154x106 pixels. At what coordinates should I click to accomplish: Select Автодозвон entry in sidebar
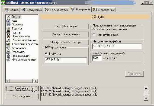19,48
